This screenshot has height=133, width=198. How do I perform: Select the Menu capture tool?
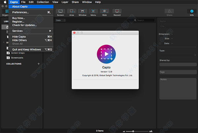pos(93,11)
